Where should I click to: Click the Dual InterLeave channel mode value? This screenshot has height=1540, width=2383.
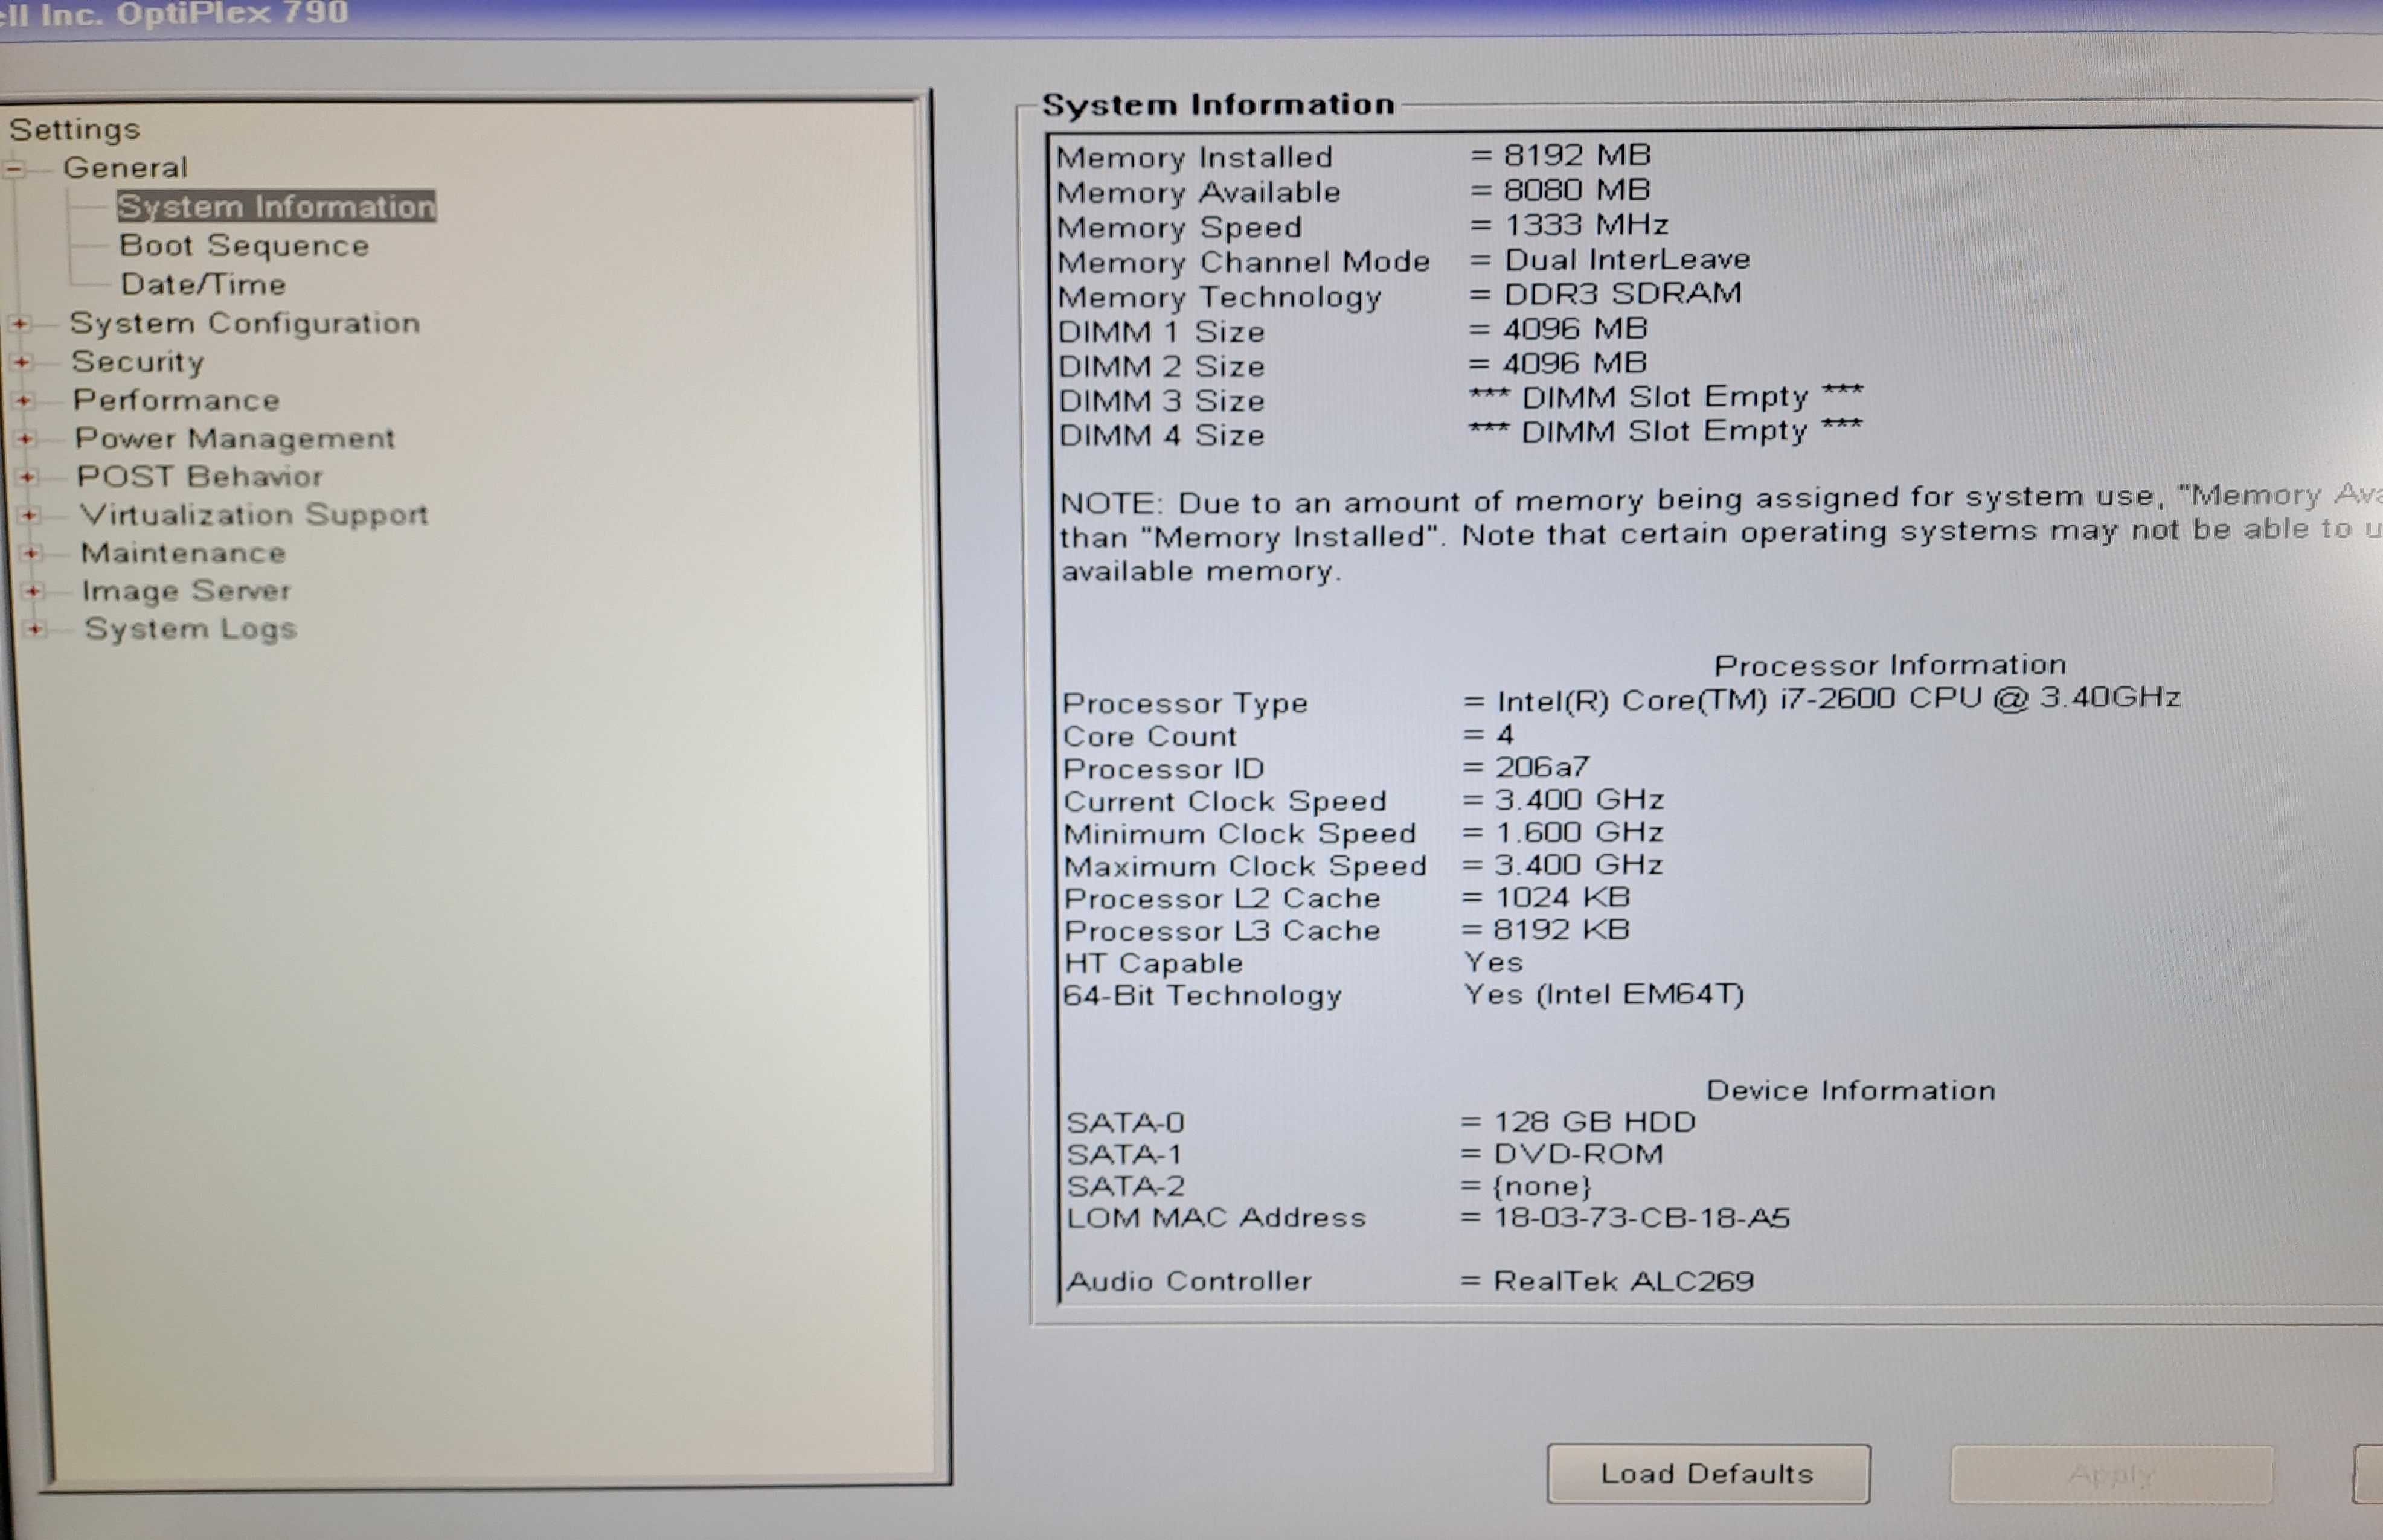click(x=1611, y=260)
